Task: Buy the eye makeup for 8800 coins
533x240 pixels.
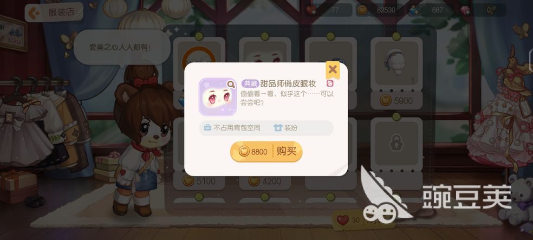Action: (266, 152)
